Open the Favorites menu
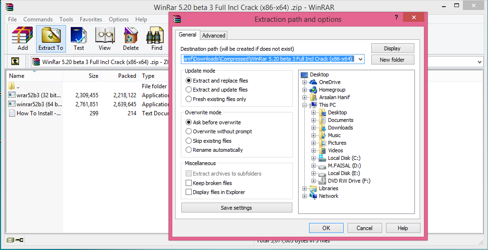Viewport: 488px width, 250px height. pos(91,19)
